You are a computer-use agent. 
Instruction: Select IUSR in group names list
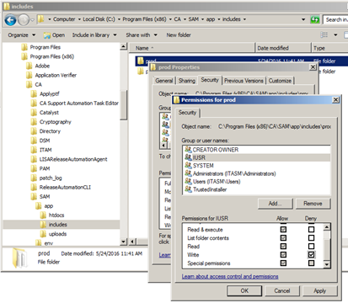pos(257,157)
